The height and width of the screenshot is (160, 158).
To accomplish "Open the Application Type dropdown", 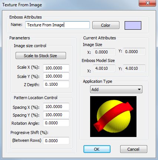I will click(x=116, y=89).
